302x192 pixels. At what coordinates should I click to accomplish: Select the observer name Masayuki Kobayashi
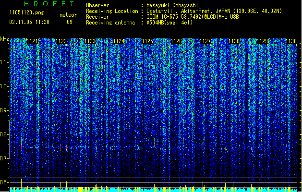pyautogui.click(x=172, y=5)
